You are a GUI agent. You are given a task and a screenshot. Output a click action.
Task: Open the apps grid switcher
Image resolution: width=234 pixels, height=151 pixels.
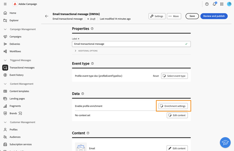pos(222,4)
